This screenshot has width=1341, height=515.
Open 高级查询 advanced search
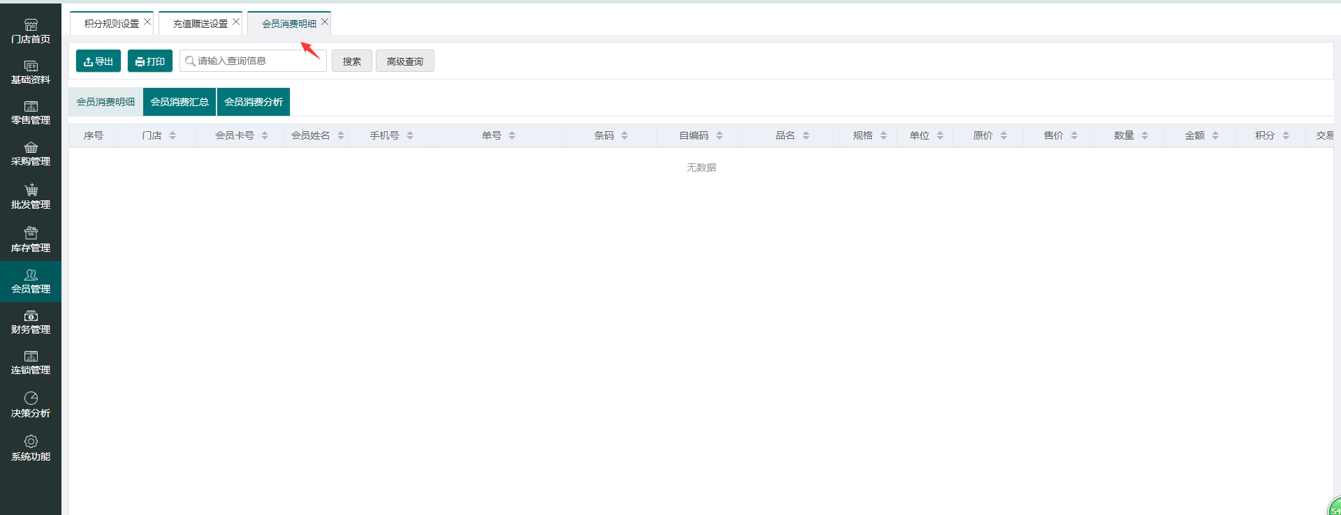click(x=405, y=61)
